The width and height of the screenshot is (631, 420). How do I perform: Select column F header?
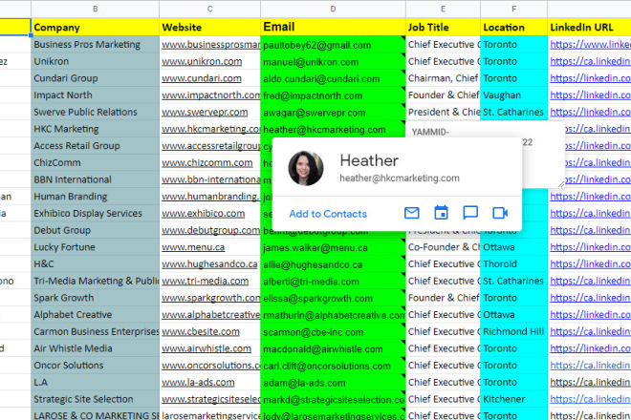point(513,9)
